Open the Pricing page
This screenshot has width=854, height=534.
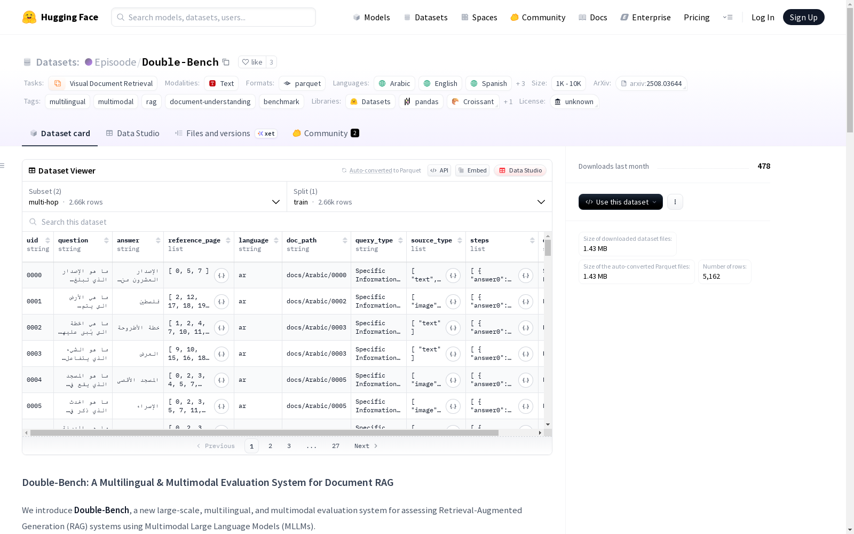[697, 17]
